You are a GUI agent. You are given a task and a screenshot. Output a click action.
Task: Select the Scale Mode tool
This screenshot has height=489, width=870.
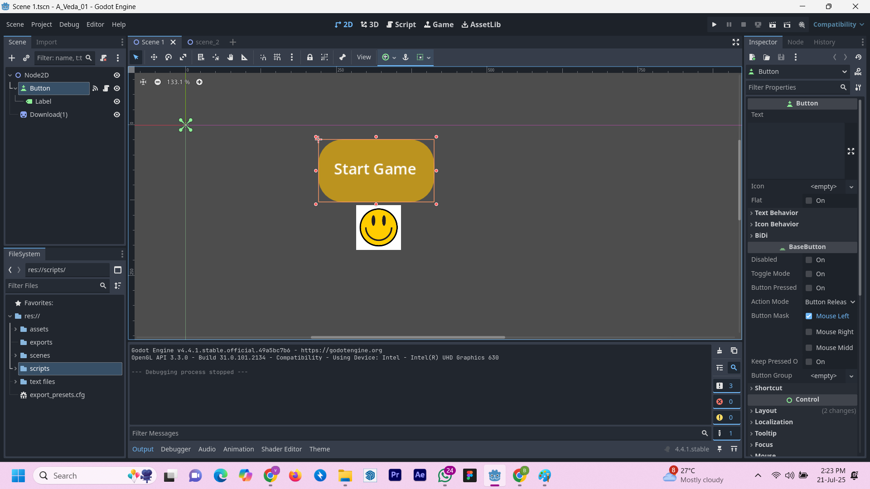183,57
